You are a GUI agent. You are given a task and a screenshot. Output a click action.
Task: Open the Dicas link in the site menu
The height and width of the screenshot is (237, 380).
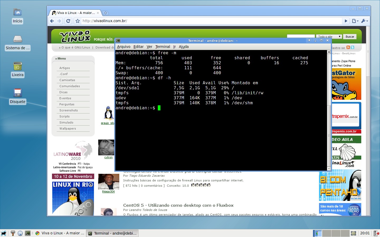tap(63, 92)
